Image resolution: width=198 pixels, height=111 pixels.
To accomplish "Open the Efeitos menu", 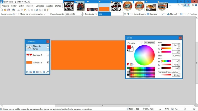I will [x=58, y=6].
